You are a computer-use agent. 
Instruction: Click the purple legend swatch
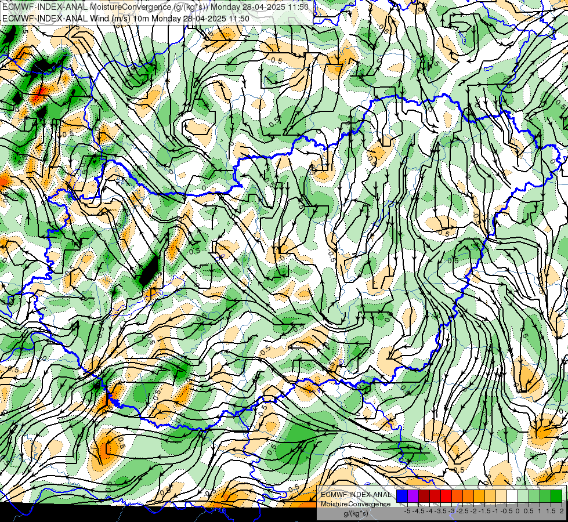pyautogui.click(x=413, y=496)
